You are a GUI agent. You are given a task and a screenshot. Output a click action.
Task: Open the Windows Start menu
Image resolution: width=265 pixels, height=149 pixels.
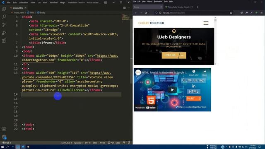pos(2,147)
